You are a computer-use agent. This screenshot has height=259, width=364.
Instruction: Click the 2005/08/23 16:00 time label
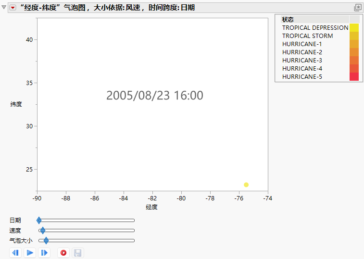pos(155,96)
